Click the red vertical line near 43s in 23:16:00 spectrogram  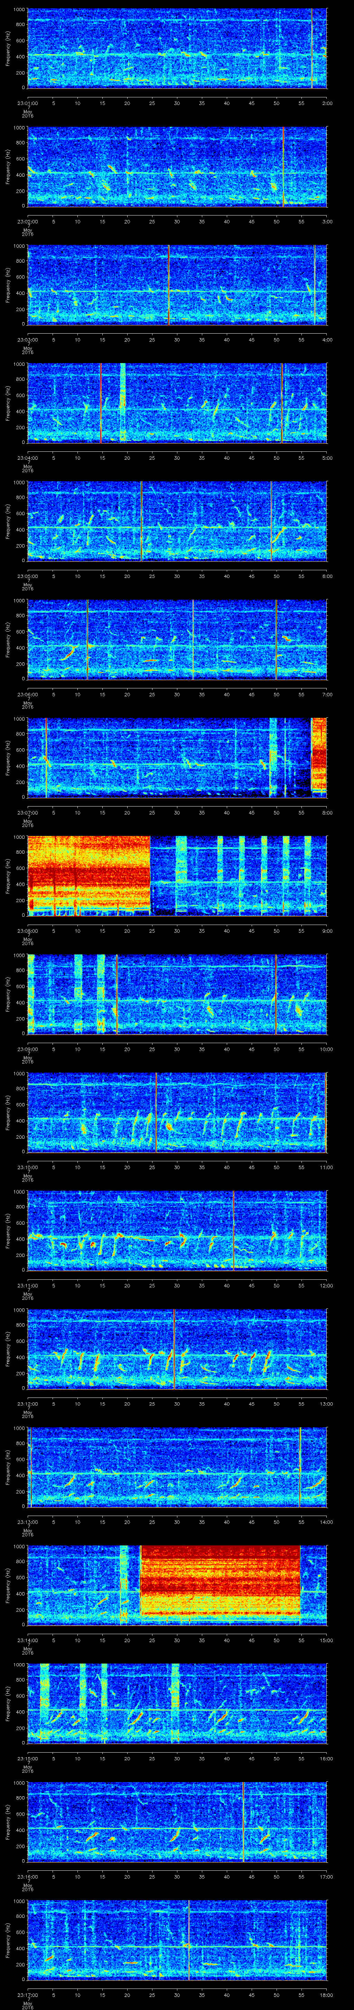(x=243, y=1821)
